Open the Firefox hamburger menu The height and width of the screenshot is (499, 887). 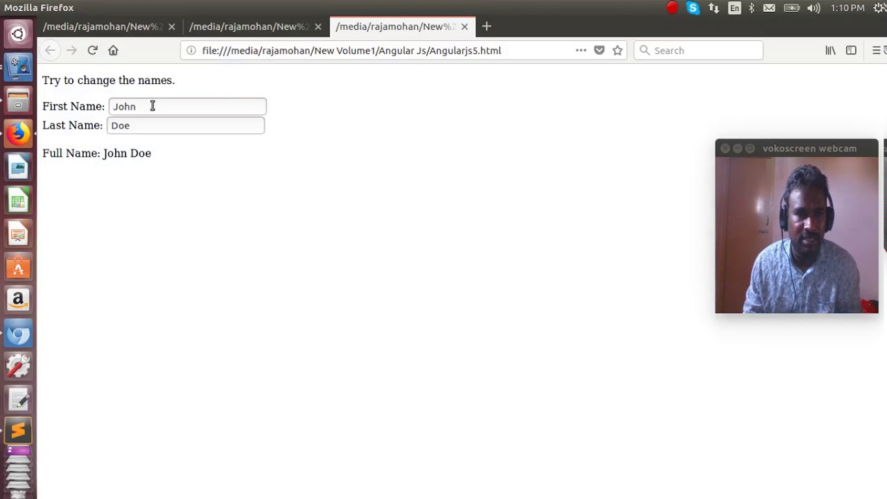tap(877, 50)
